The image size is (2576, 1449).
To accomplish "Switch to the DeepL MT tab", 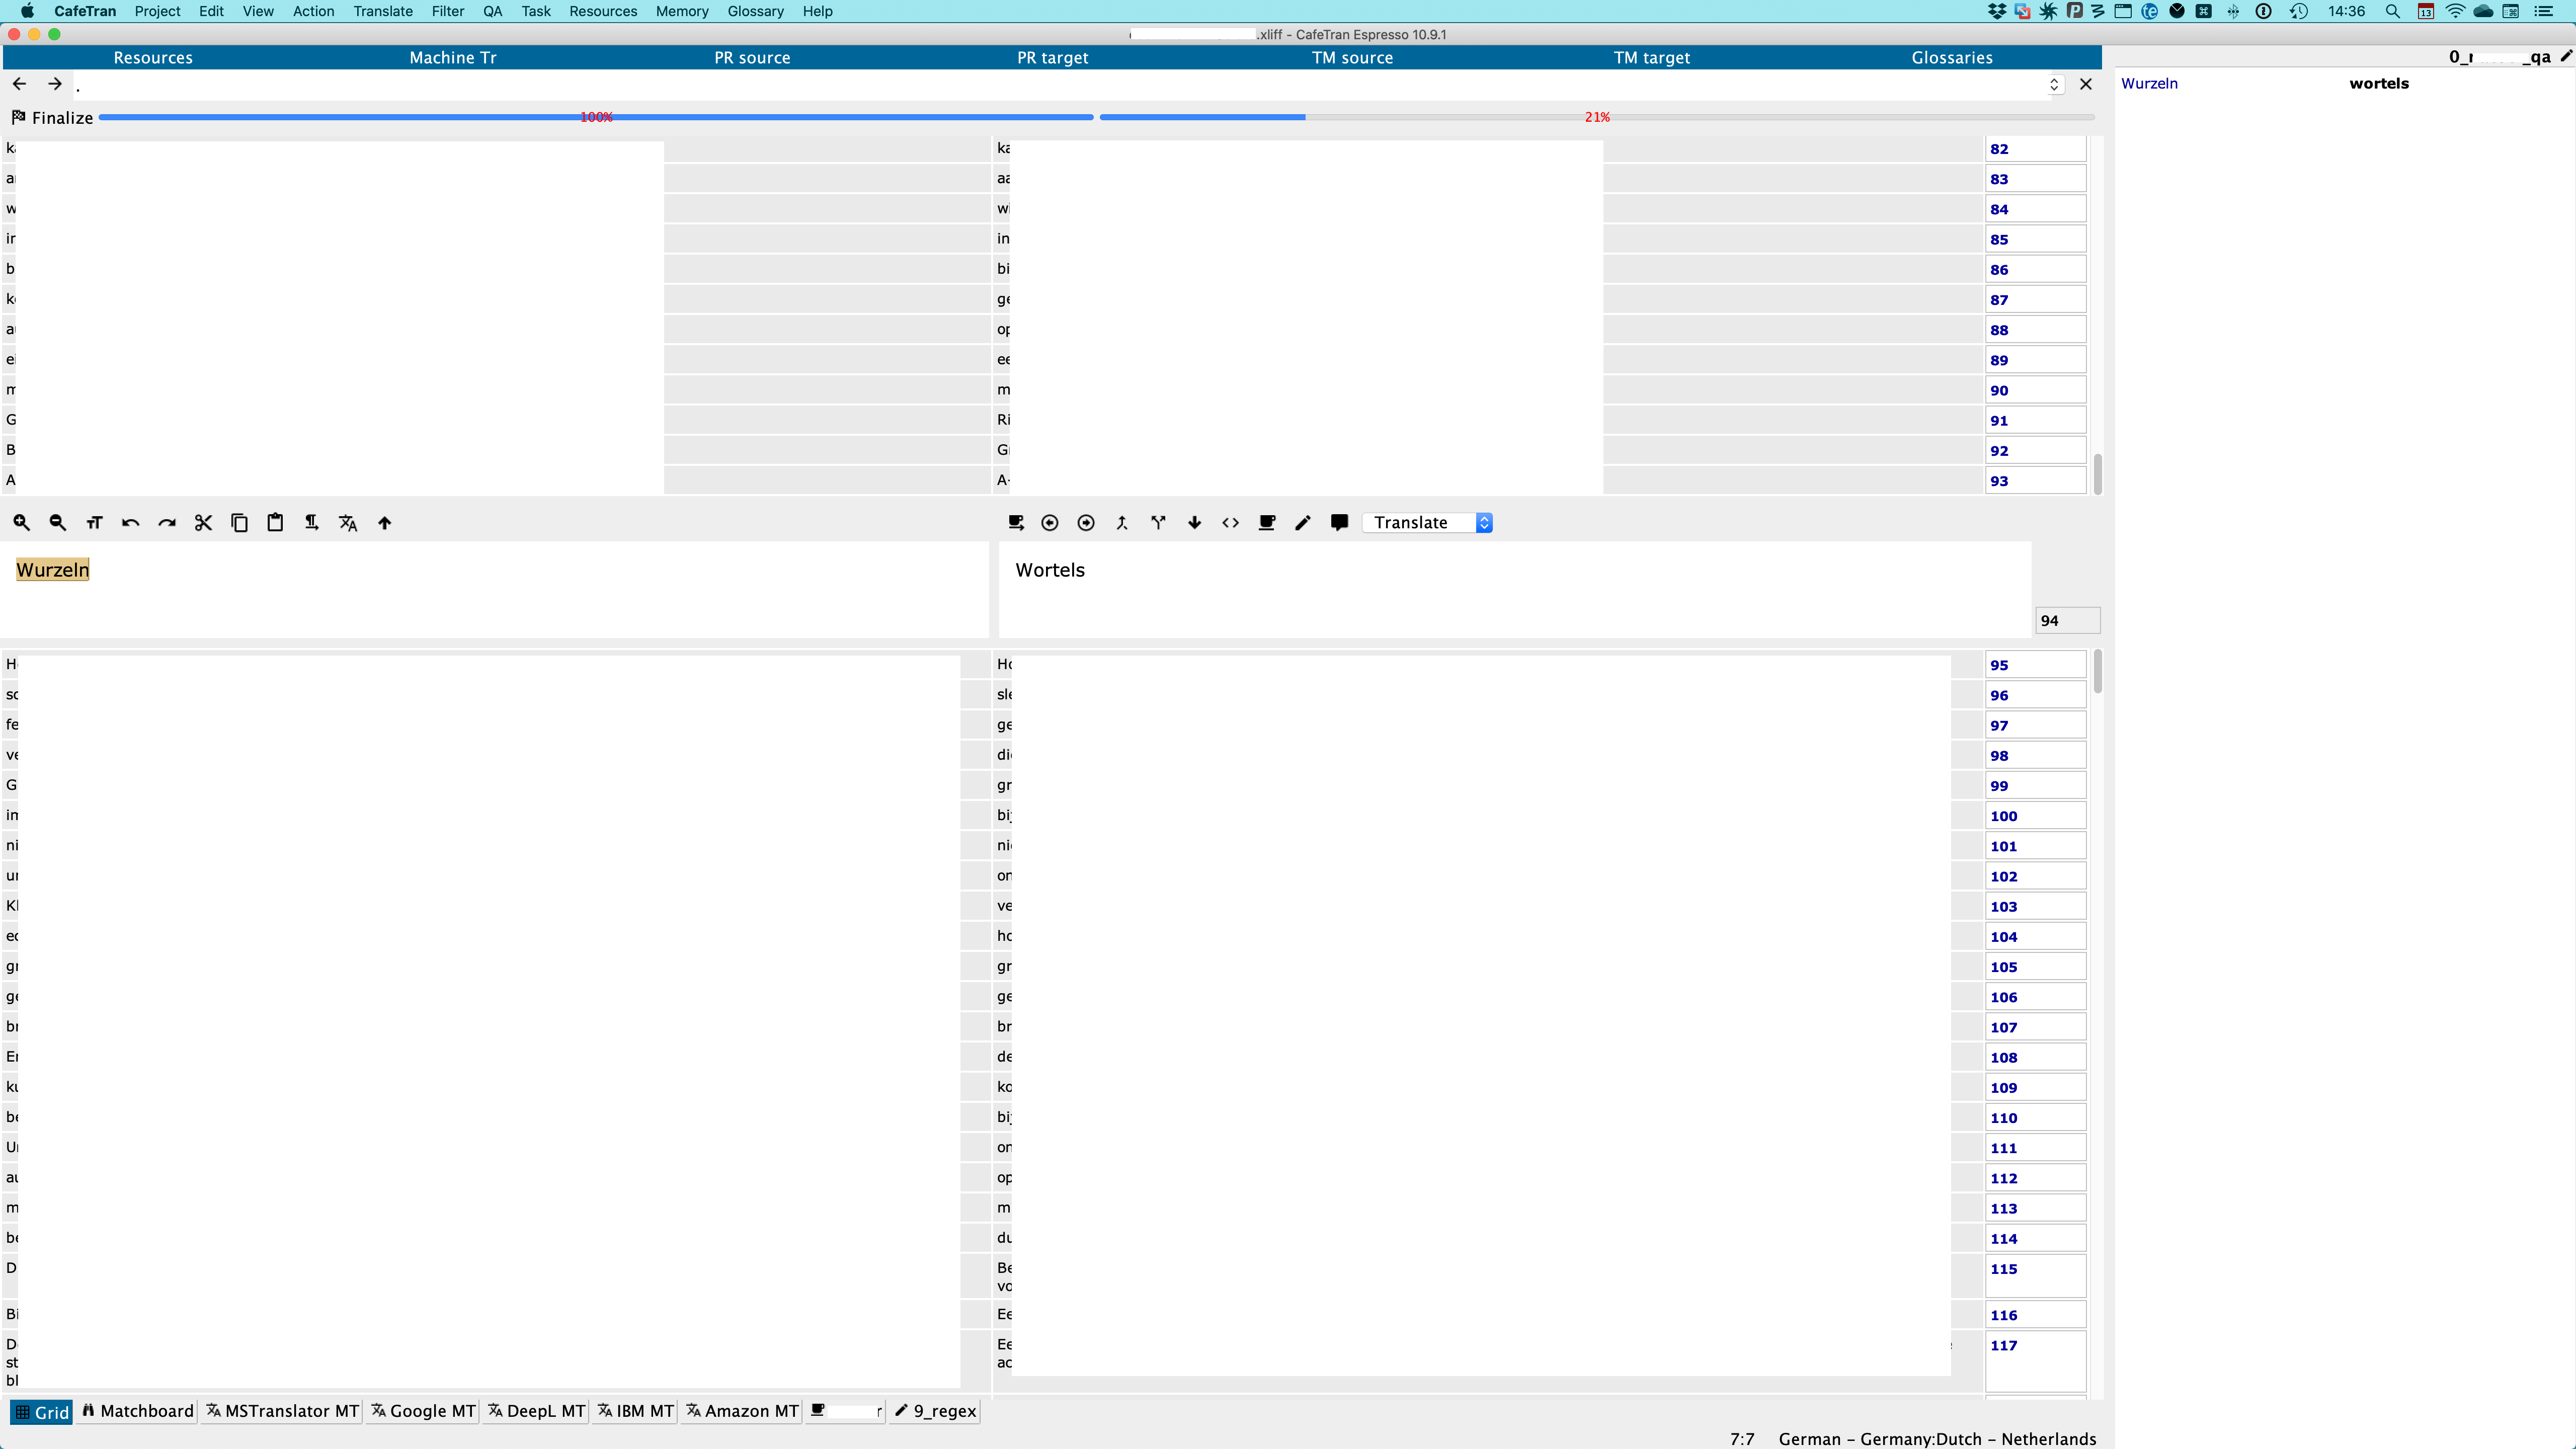I will (x=536, y=1411).
